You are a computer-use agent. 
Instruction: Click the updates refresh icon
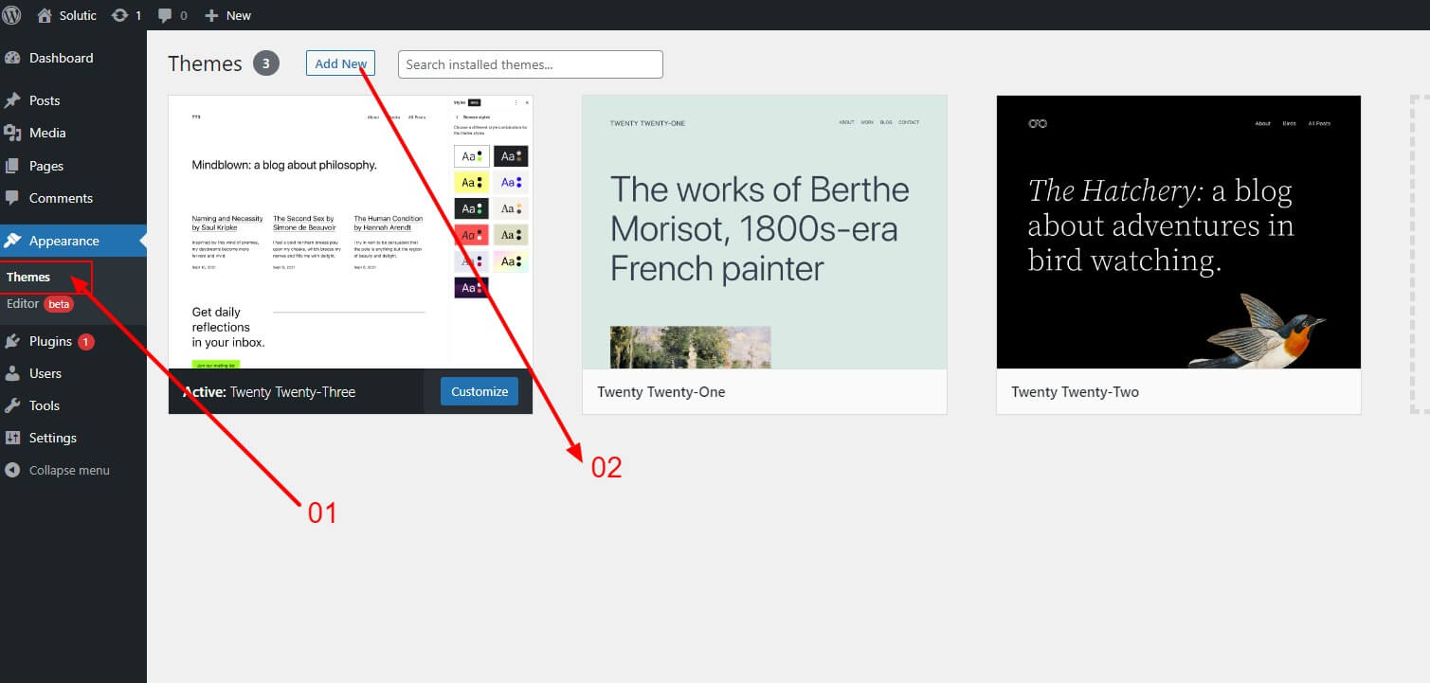pyautogui.click(x=119, y=15)
